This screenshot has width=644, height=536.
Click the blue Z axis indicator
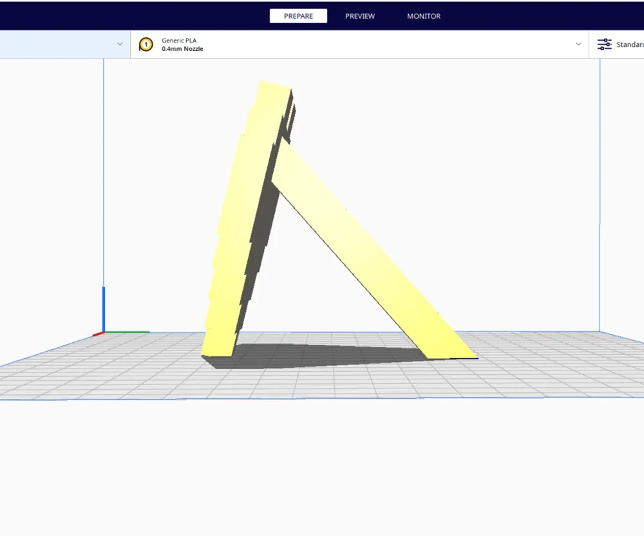tap(104, 309)
